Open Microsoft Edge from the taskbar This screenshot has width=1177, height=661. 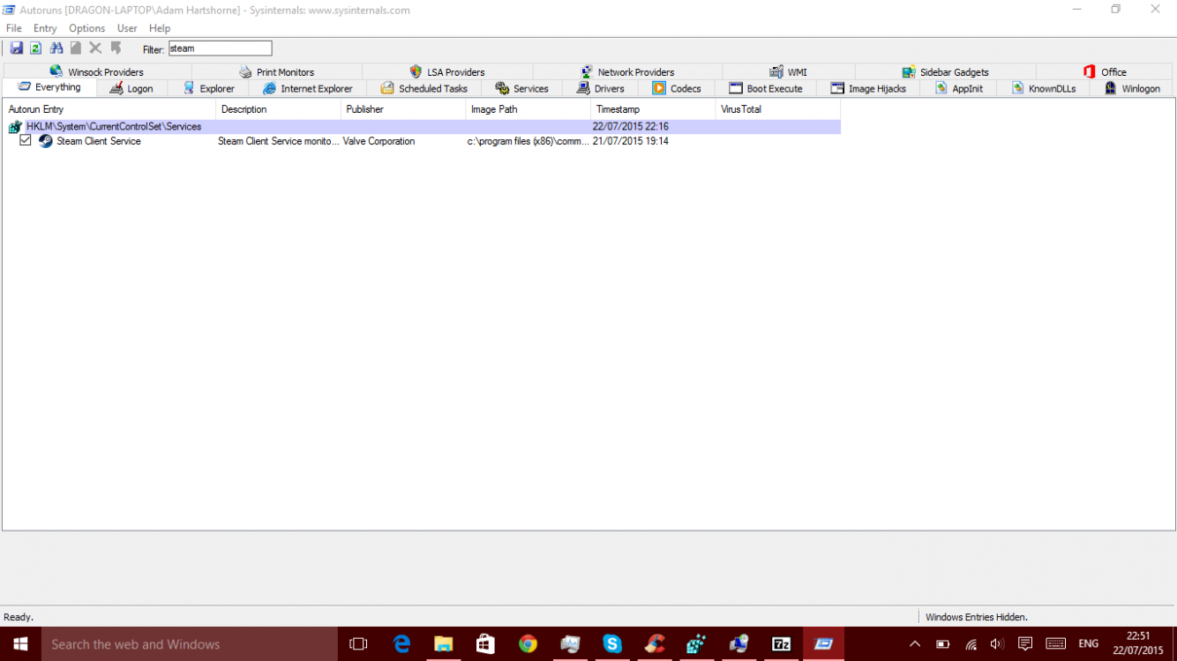(401, 644)
